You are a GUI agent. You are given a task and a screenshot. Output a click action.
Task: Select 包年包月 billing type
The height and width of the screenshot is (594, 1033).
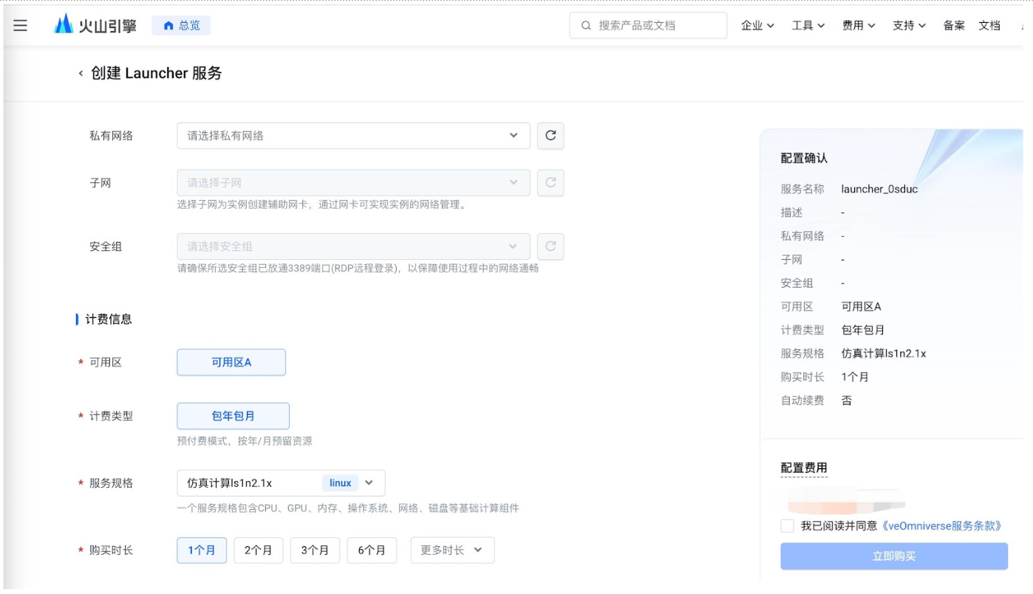coord(233,416)
